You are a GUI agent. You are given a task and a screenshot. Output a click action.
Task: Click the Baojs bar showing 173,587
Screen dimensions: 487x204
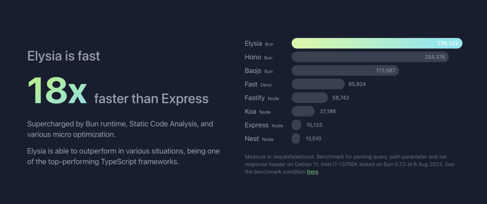coord(345,70)
